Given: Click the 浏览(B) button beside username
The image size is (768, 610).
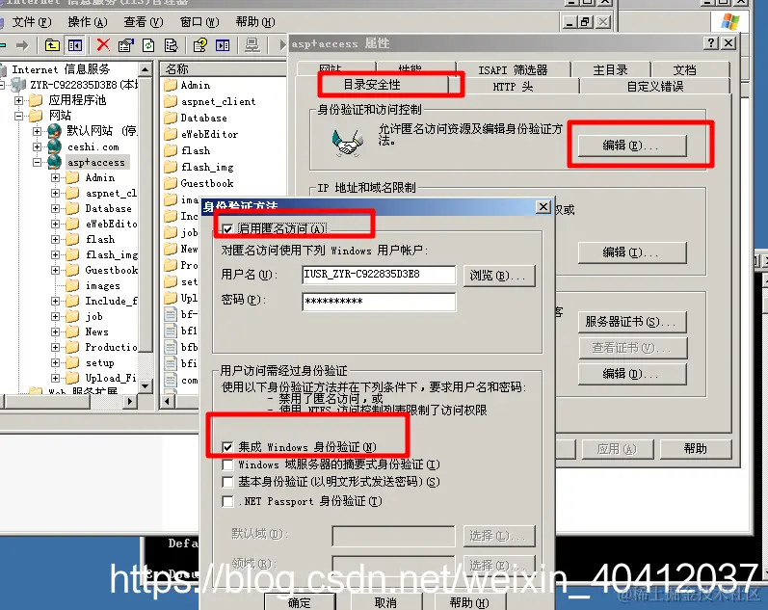Looking at the screenshot, I should [x=499, y=276].
